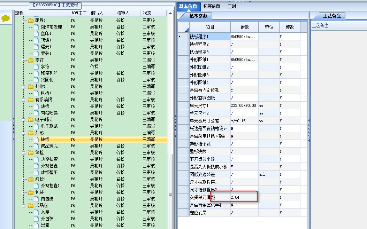Click document icon of 烘板整平 step
This screenshot has height=229, width=367.
click(x=36, y=173)
